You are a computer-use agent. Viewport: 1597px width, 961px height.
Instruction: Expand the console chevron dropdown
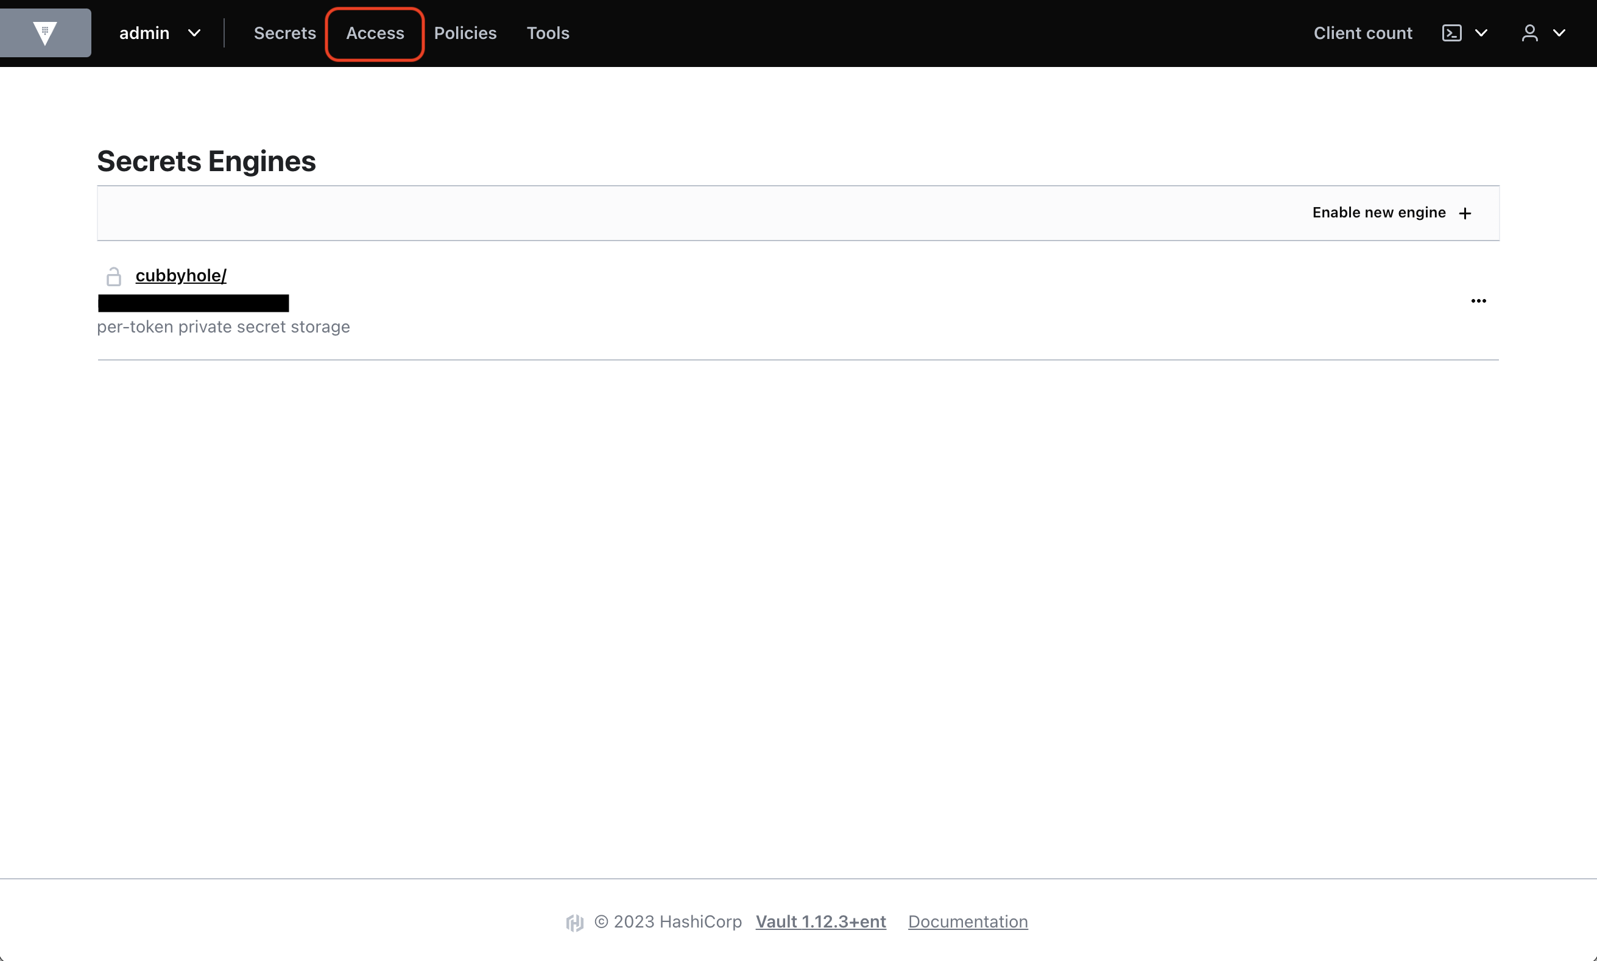1481,33
